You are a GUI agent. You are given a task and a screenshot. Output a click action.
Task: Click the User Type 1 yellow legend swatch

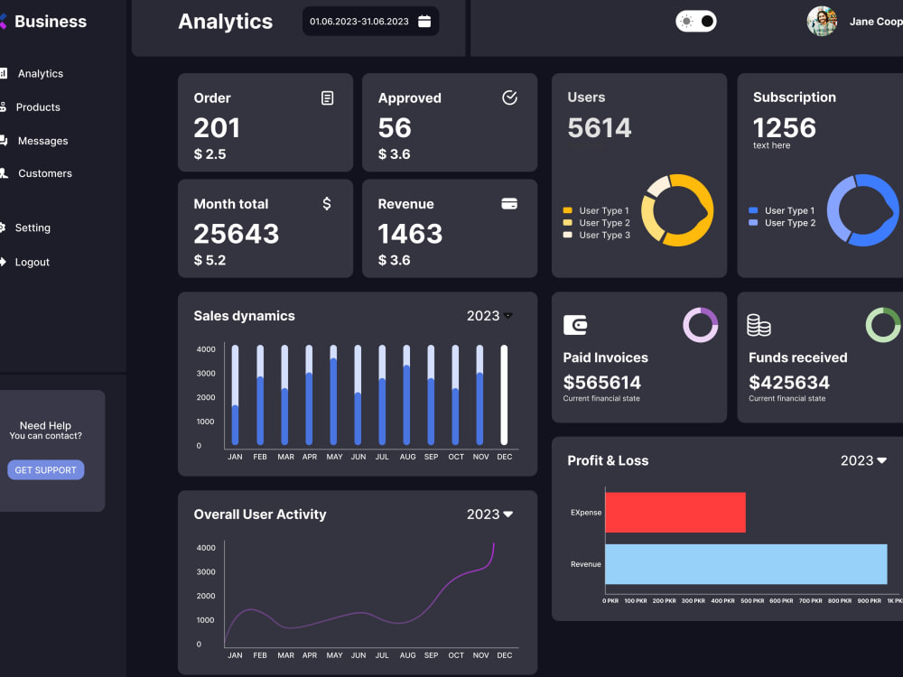[x=567, y=210]
